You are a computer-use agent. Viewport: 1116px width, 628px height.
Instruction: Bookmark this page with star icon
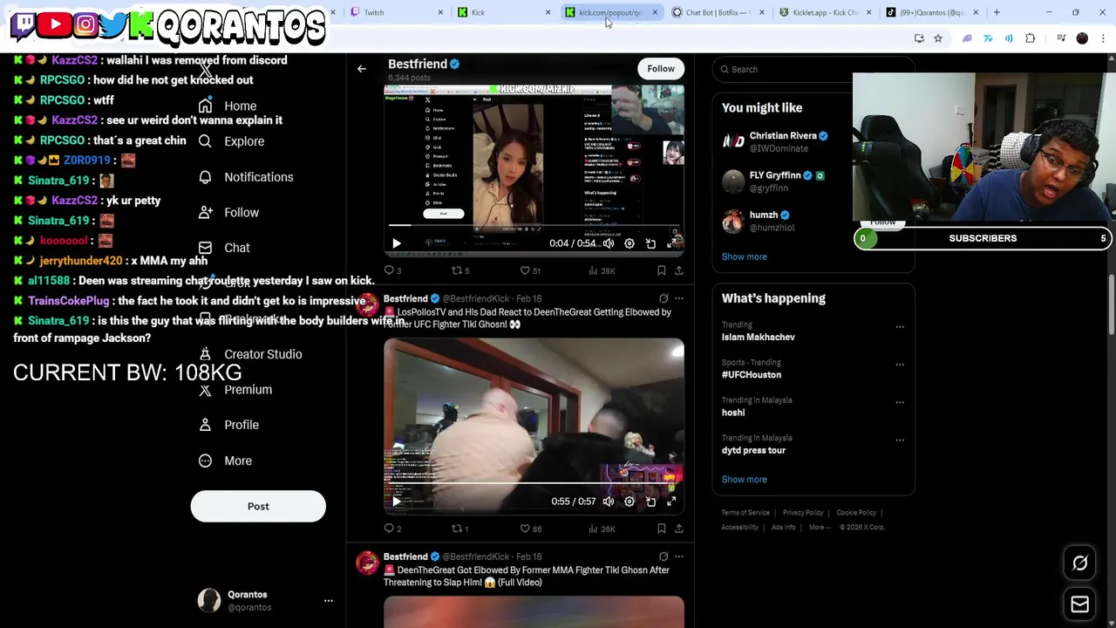pos(938,38)
